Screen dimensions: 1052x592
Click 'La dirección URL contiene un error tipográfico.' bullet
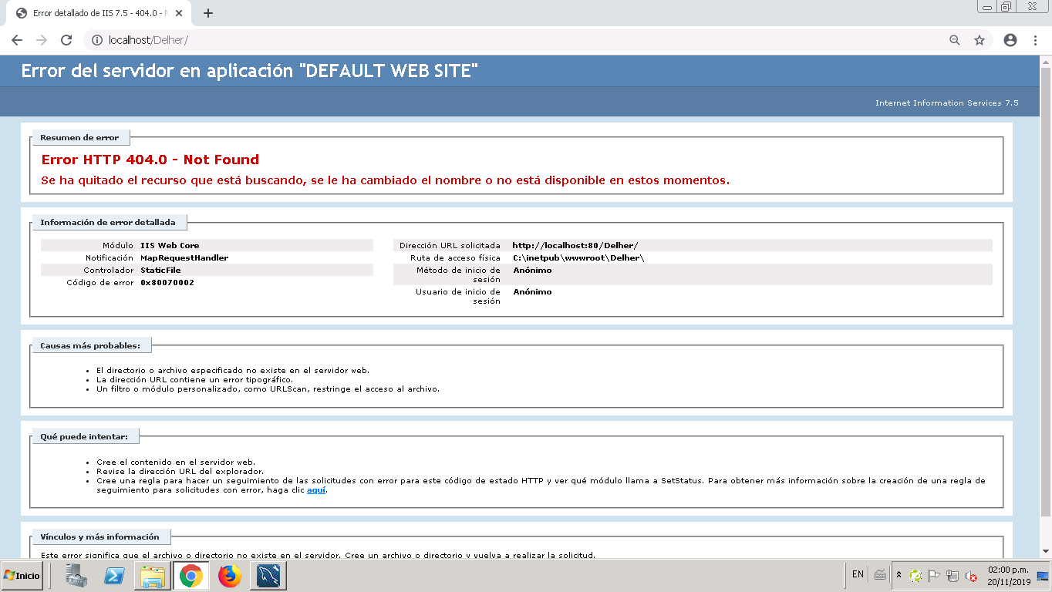[194, 380]
